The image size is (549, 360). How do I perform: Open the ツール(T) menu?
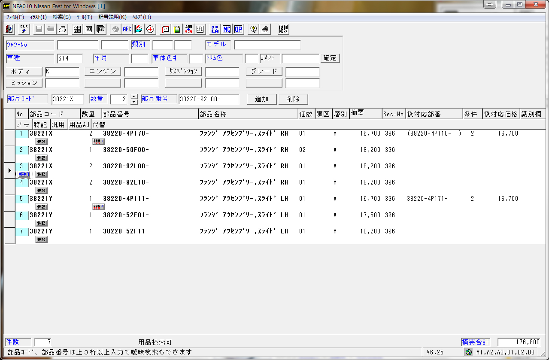84,17
